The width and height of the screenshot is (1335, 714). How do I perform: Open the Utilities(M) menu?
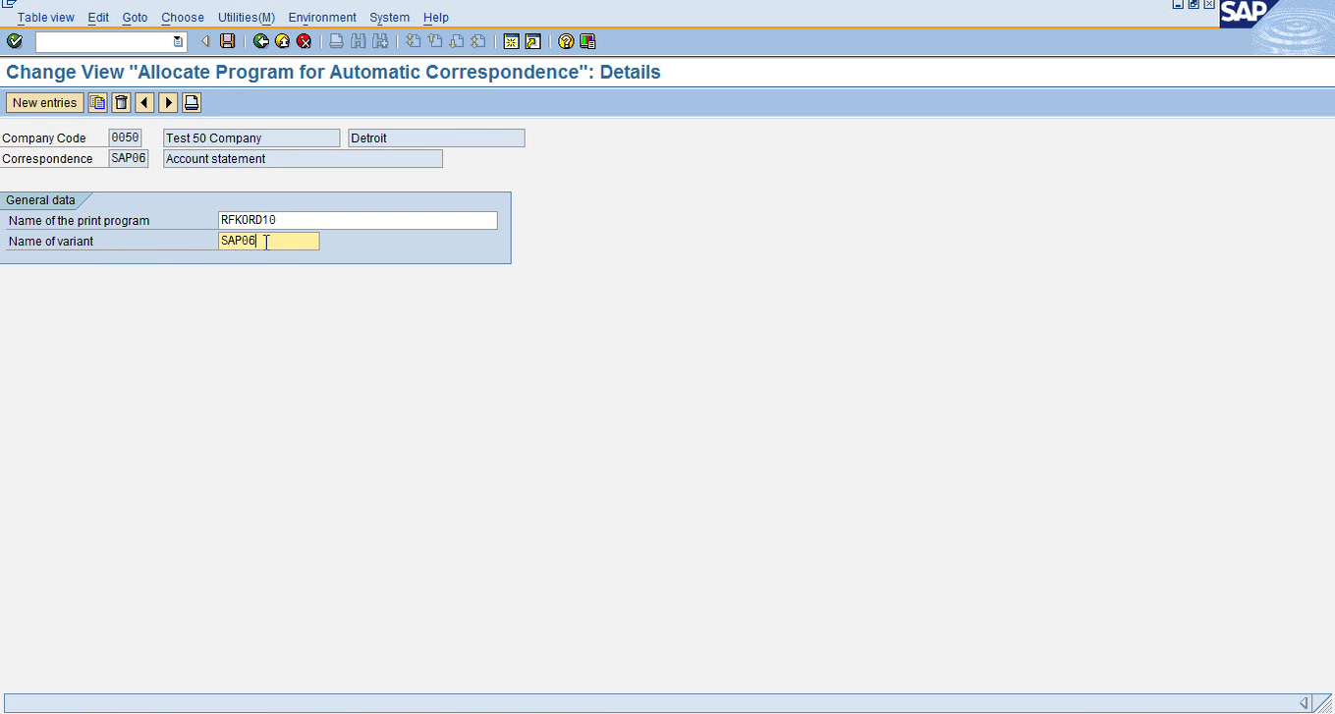pos(247,18)
